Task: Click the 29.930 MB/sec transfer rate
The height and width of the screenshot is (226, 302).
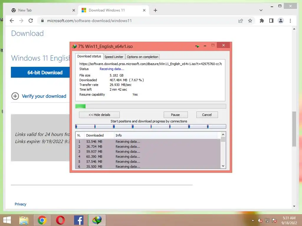Action: (121, 85)
